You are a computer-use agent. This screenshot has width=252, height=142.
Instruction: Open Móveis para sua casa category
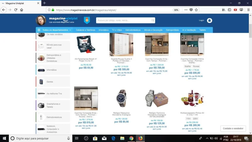click(x=53, y=46)
